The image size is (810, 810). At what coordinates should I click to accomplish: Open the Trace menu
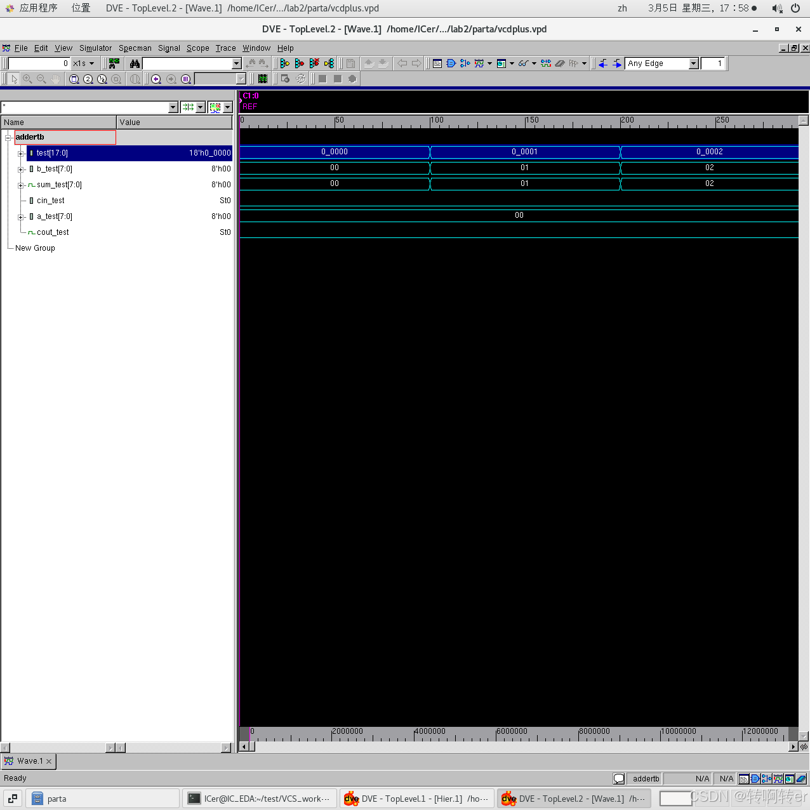225,48
